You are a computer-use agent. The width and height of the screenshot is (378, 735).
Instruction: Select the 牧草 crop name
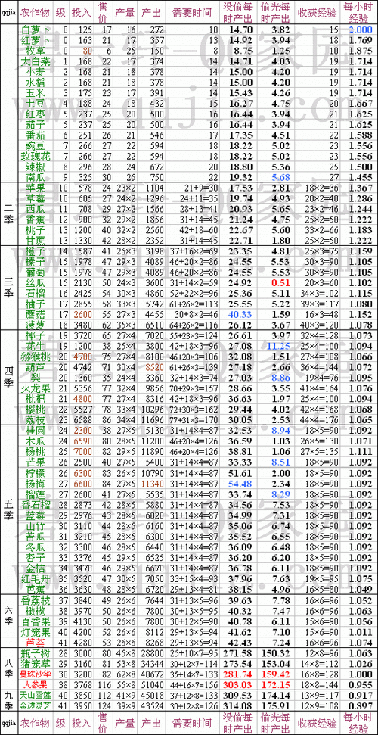(x=36, y=50)
